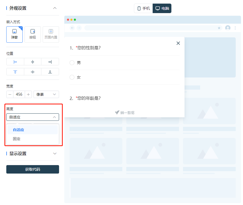Choose 自适应 from the height options
The width and height of the screenshot is (243, 205).
point(33,130)
